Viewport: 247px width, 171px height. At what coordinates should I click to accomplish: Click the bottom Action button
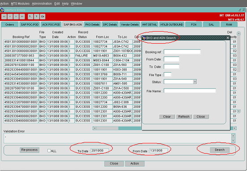click(135, 163)
